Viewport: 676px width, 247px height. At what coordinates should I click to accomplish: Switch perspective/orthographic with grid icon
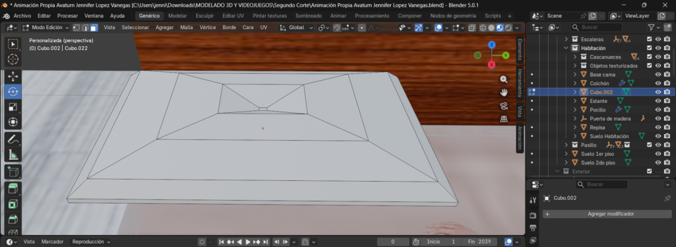click(x=504, y=119)
